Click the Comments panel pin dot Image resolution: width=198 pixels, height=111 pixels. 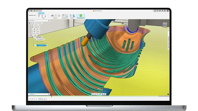(49, 94)
